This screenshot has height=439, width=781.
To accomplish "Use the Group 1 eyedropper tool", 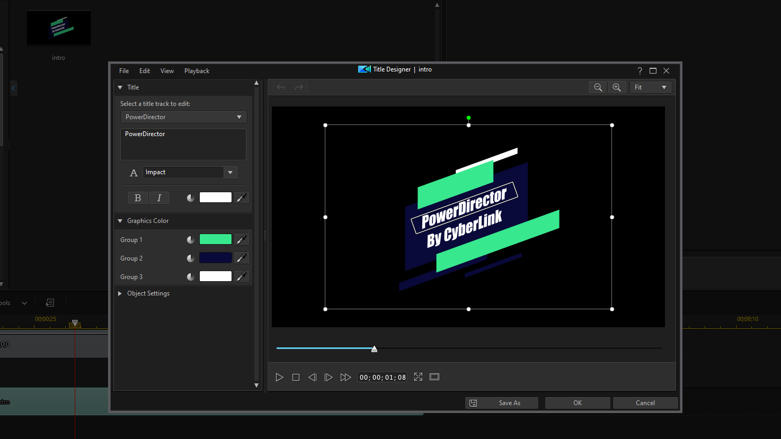I will pos(242,239).
